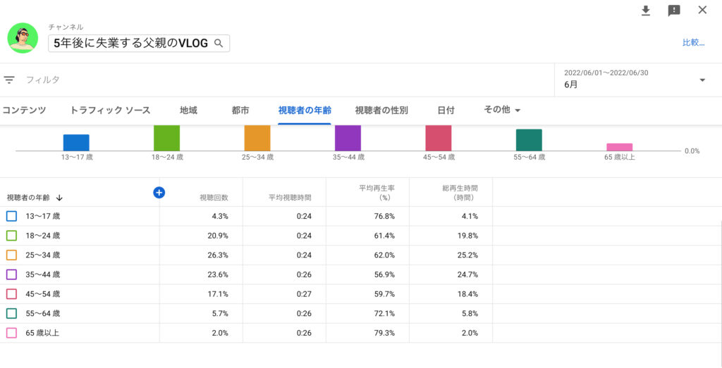Screen dimensions: 722x368
Task: Close the analytics panel with X
Action: point(702,10)
